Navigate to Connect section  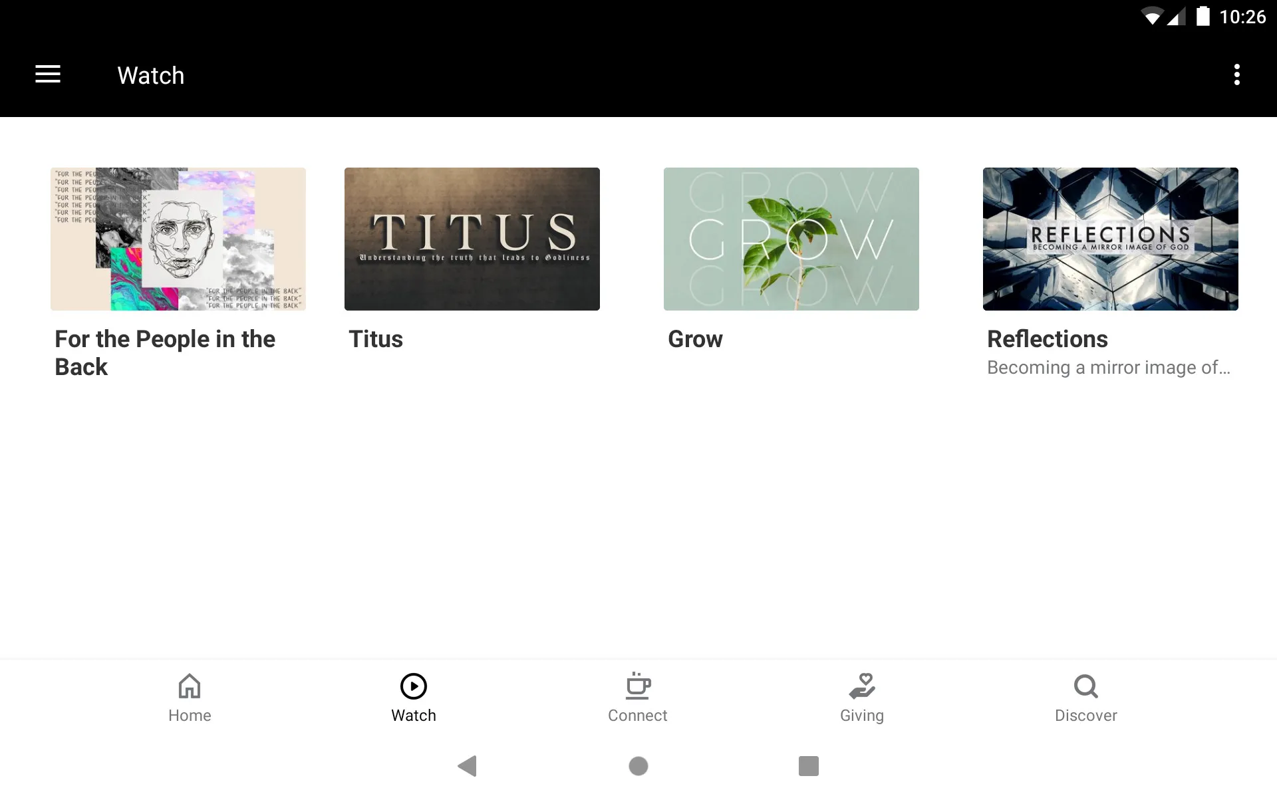[x=637, y=697]
